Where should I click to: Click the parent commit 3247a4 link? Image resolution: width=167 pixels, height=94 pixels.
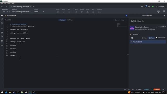click(164, 27)
